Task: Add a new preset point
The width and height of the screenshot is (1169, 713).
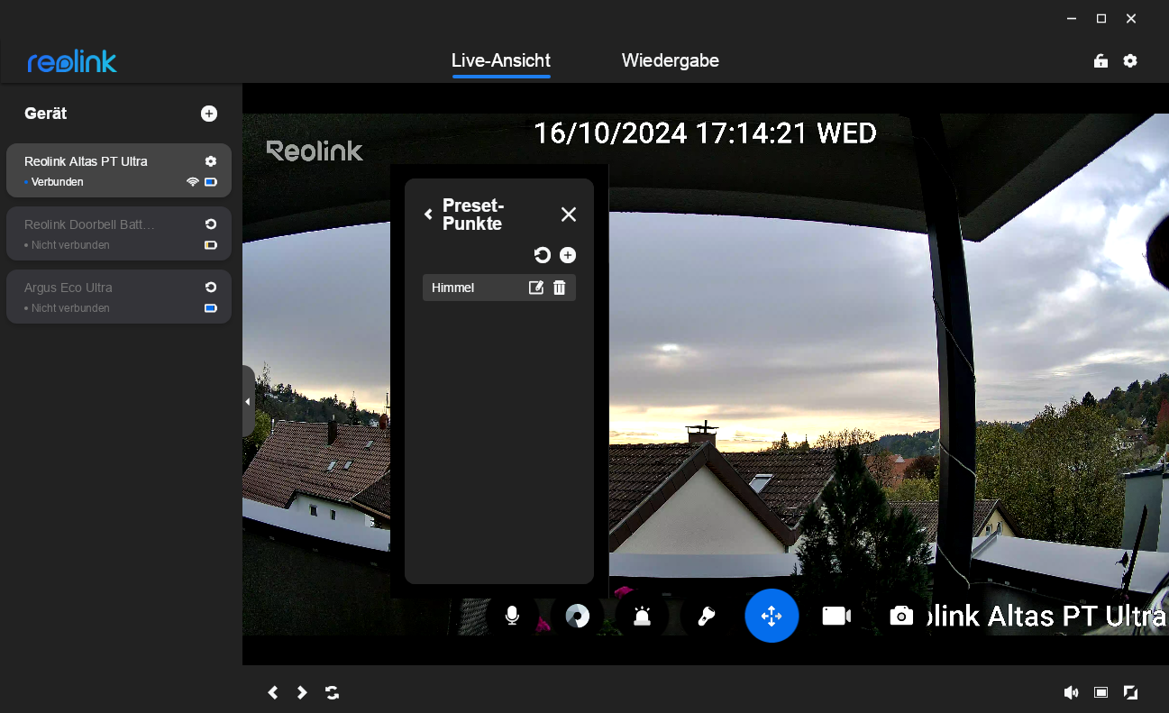Action: [568, 256]
